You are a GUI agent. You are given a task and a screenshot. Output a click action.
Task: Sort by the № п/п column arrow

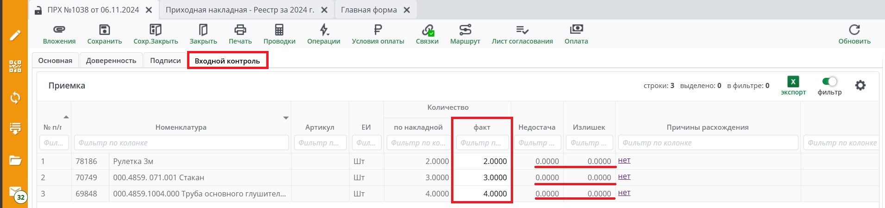pyautogui.click(x=66, y=117)
